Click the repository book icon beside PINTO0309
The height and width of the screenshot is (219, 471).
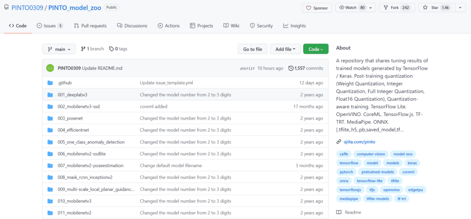point(6,7)
